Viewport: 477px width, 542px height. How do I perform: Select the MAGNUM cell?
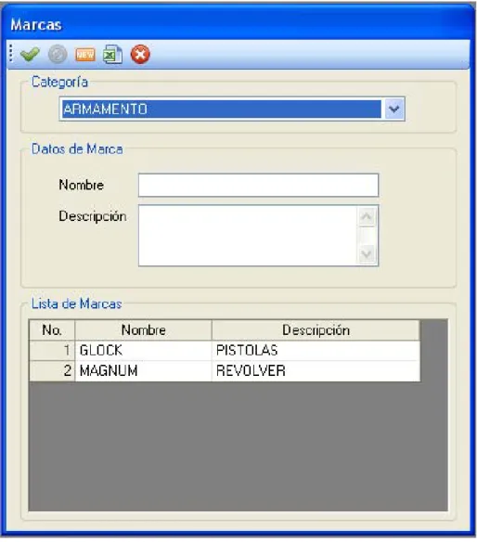pos(143,371)
